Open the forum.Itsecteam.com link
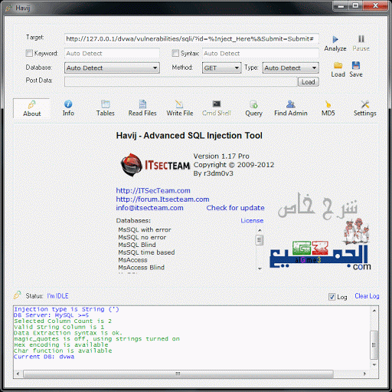This screenshot has height=392, width=392. point(162,199)
